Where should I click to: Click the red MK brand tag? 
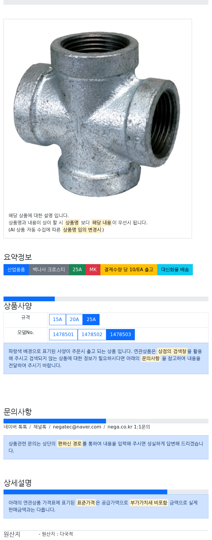tap(93, 270)
